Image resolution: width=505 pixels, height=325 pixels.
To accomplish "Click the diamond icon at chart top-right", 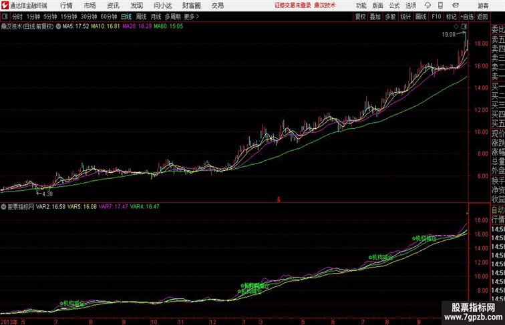I will 456,27.
